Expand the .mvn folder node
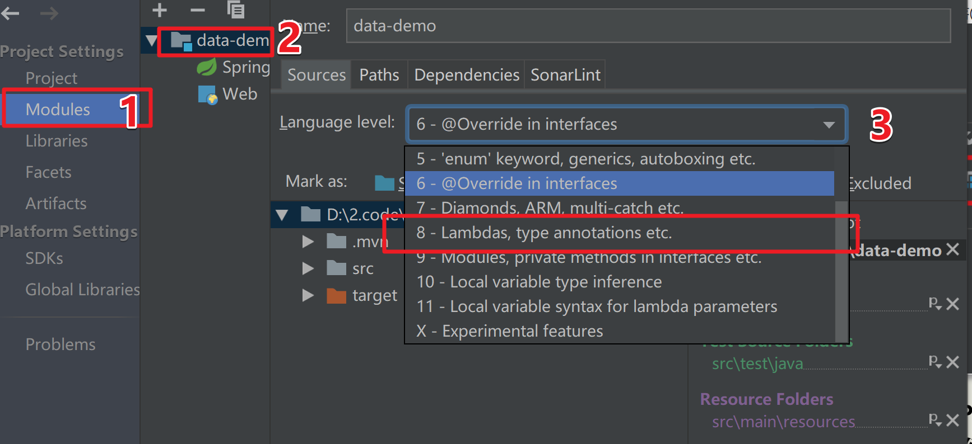Image resolution: width=972 pixels, height=444 pixels. coord(308,242)
